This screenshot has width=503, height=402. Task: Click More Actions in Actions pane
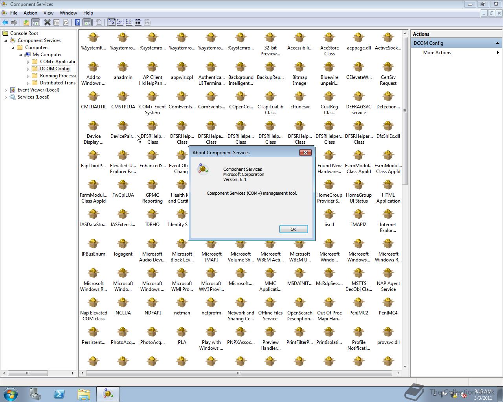[437, 53]
